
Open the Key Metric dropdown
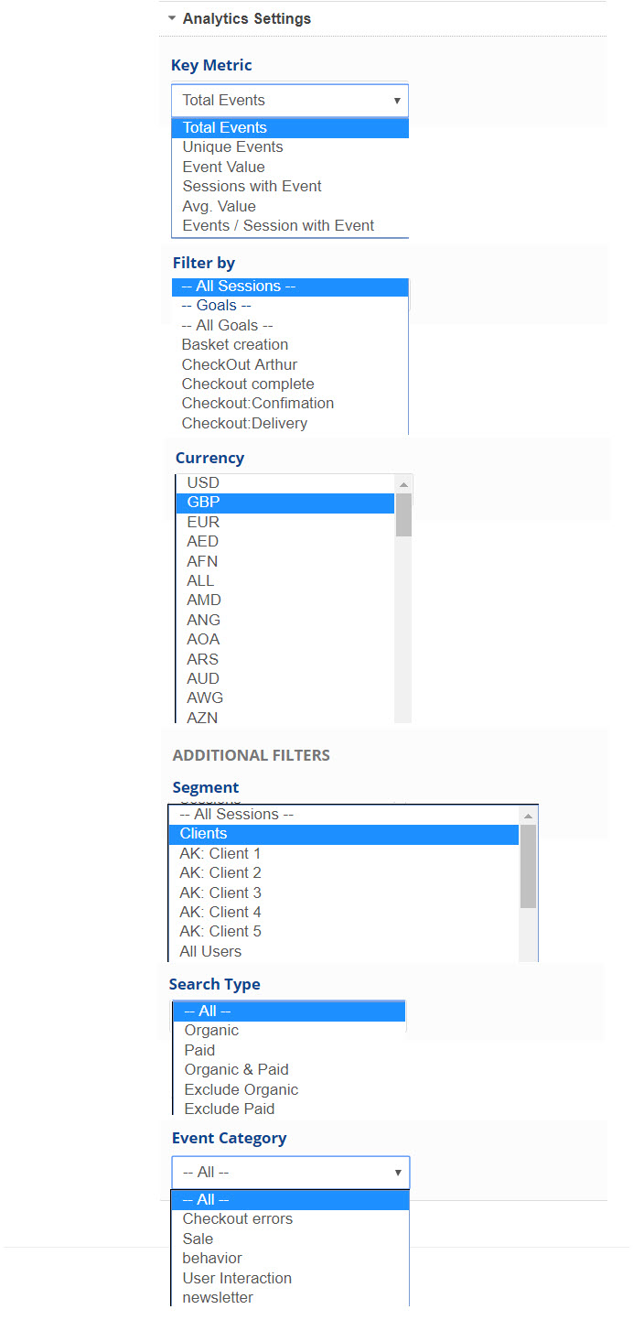tap(290, 101)
